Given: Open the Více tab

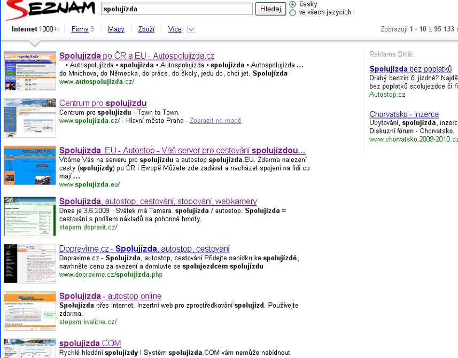Looking at the screenshot, I should (x=175, y=29).
